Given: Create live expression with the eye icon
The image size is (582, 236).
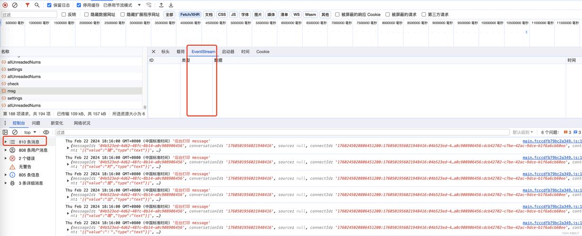Looking at the screenshot, I should point(46,133).
